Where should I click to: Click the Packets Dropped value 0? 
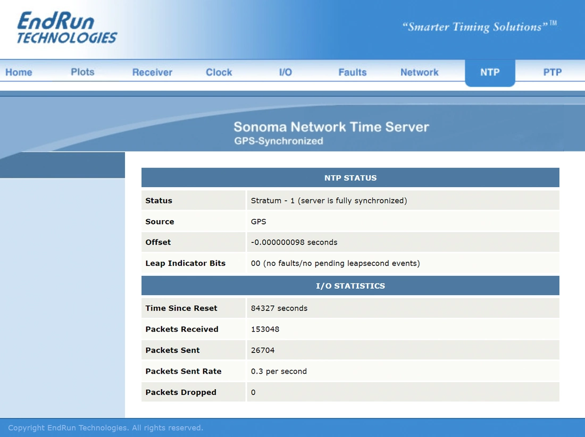[253, 392]
